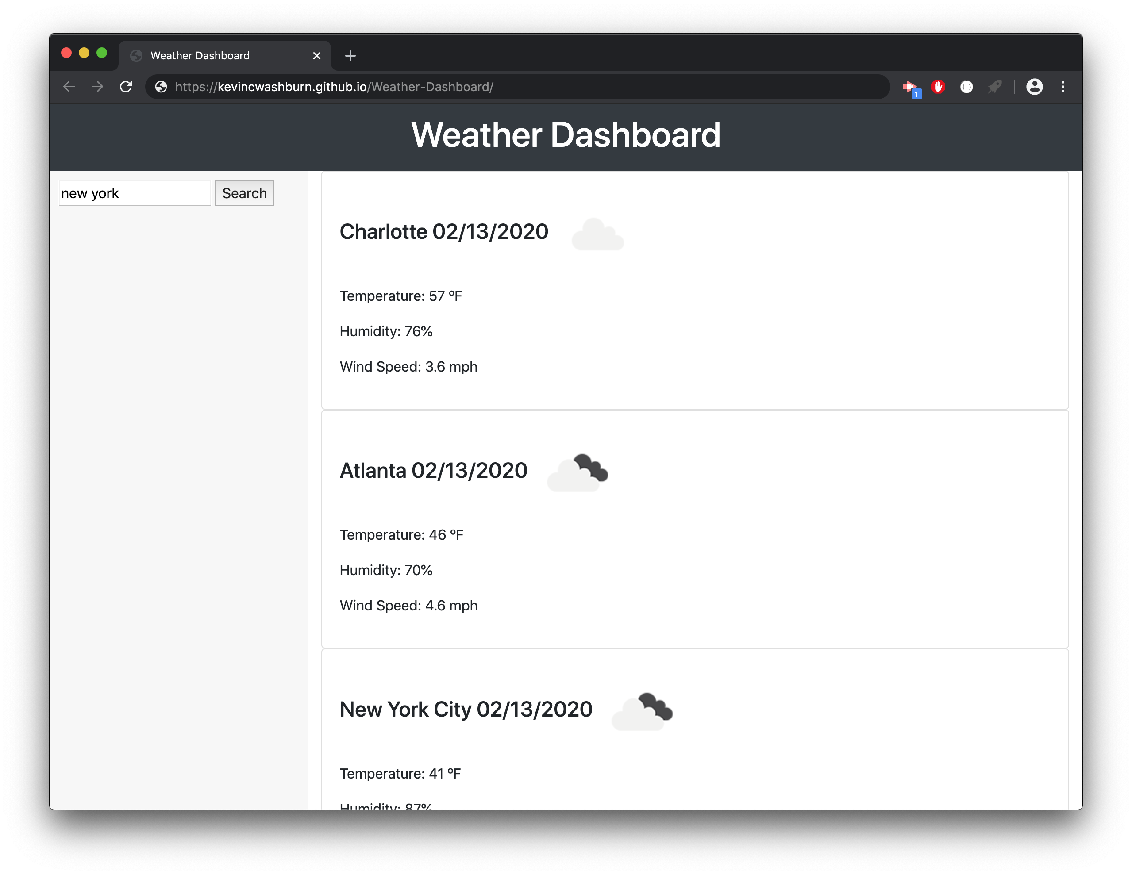
Task: Click the Temperature: 57 °F text
Action: click(400, 296)
